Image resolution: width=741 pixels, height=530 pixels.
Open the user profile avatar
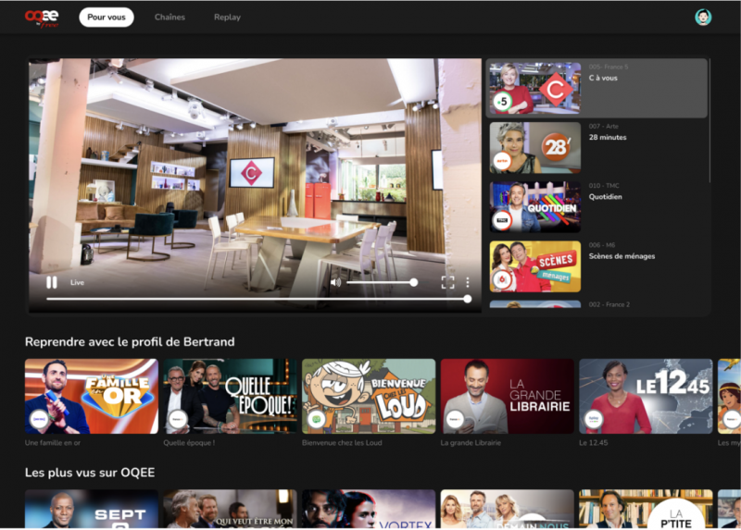(703, 18)
